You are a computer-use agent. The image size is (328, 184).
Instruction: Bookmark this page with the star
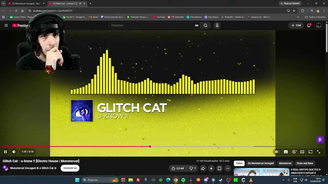click(x=294, y=11)
